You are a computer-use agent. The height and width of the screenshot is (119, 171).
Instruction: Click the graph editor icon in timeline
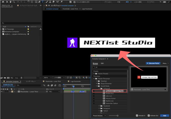click(60, 85)
